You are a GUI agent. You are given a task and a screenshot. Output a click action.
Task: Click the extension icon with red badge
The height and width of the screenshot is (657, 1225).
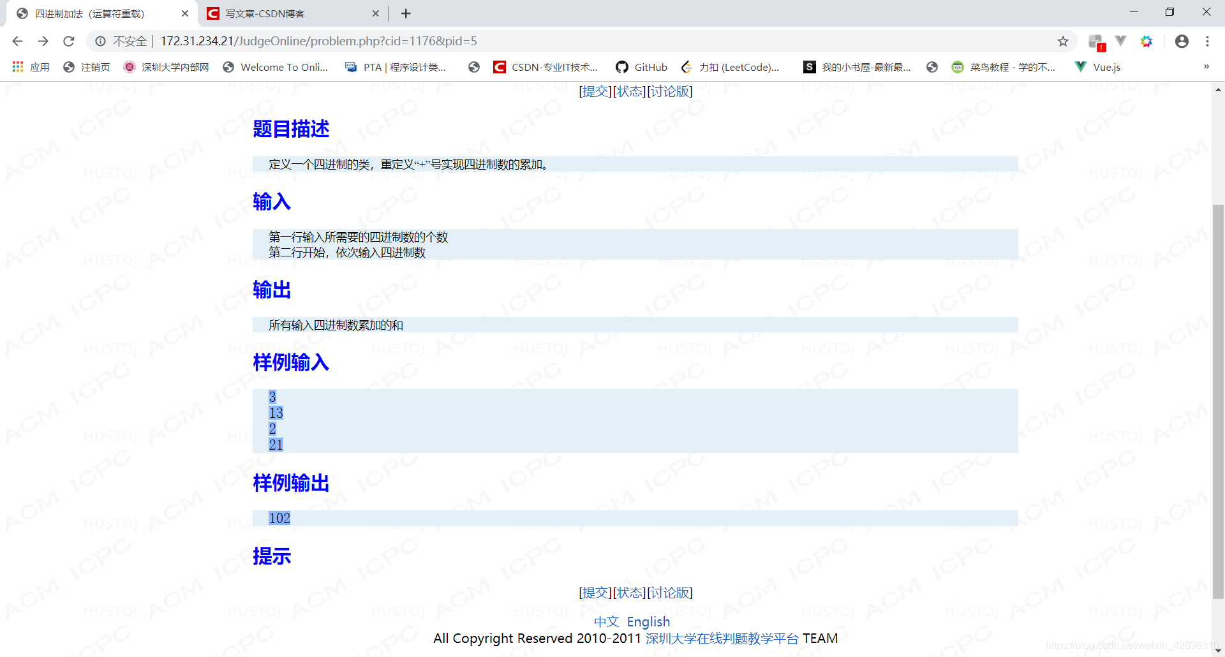point(1095,41)
